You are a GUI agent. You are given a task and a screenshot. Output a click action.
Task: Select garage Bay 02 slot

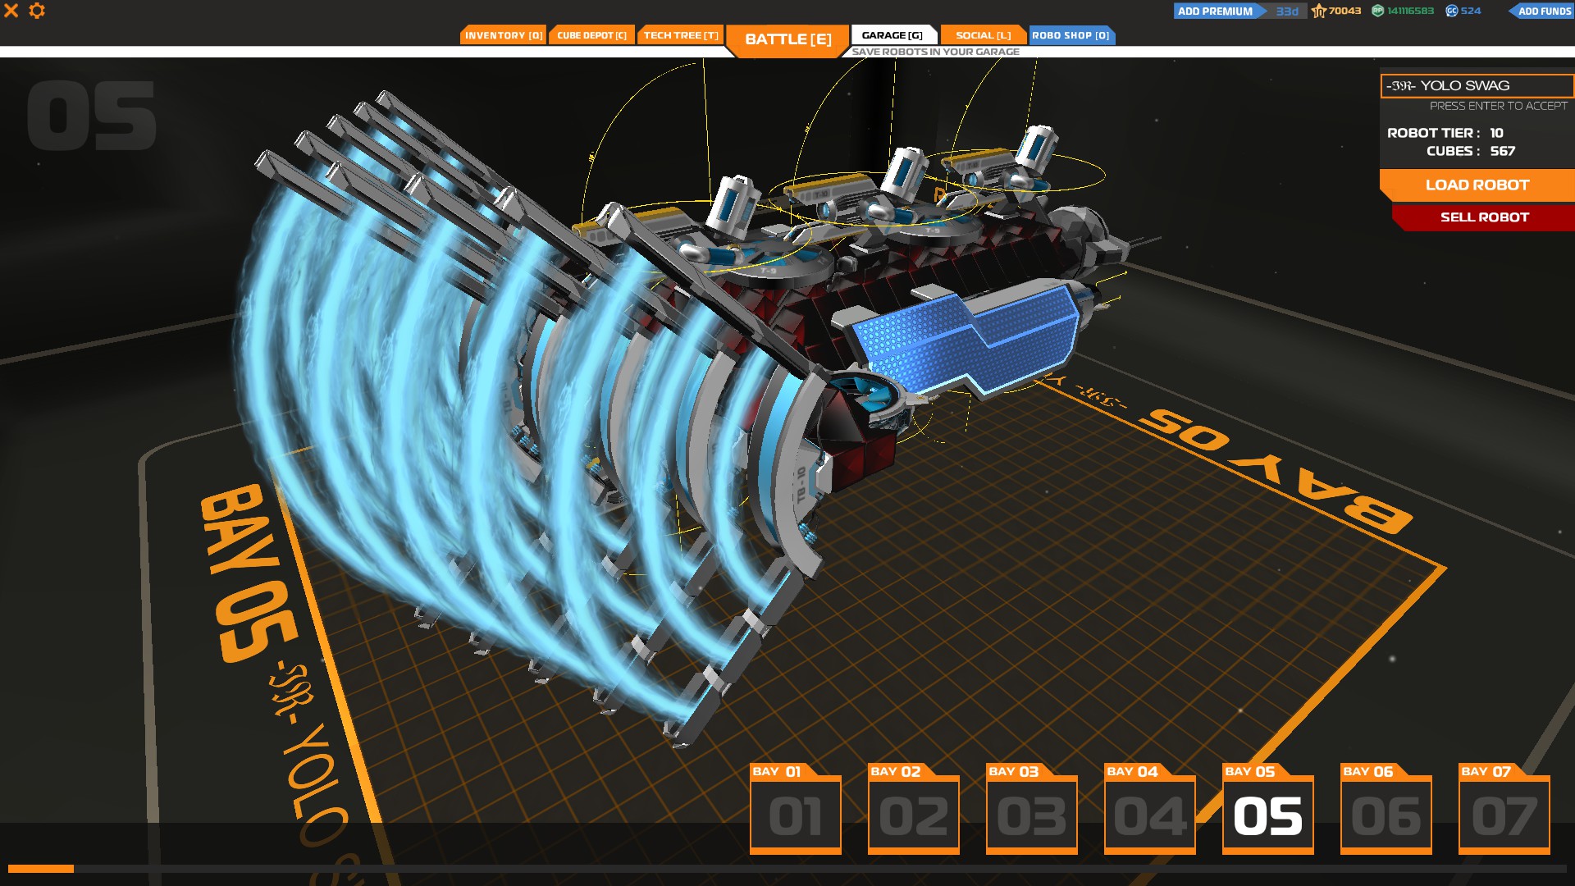913,809
